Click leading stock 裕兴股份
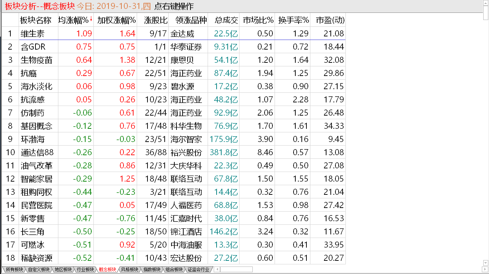Screen dimensions: 489x274 [x=186, y=152]
